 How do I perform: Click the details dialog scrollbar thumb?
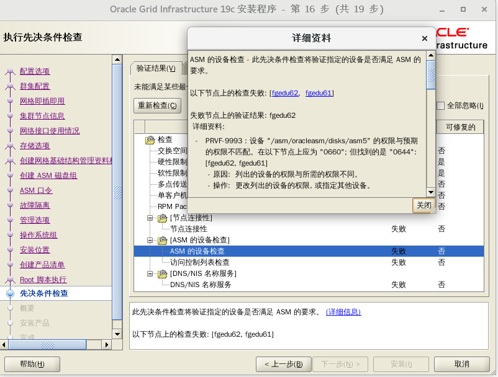pyautogui.click(x=431, y=75)
